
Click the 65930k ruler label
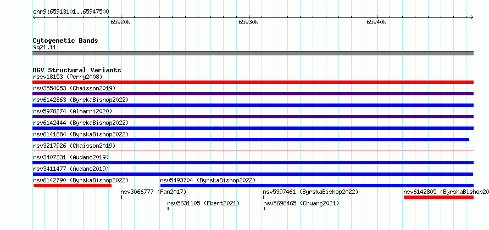248,22
